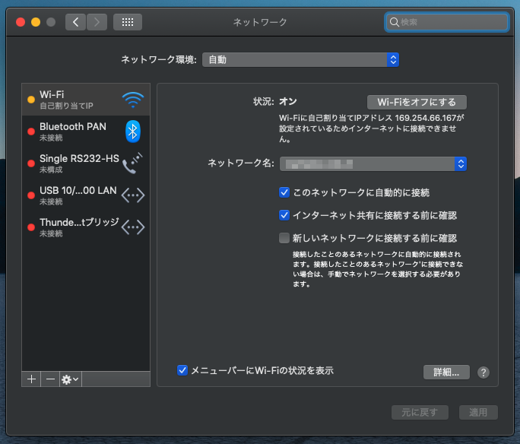The height and width of the screenshot is (444, 520).
Task: Click the Wi-Fi signal icon in sidebar
Action: pos(133,100)
